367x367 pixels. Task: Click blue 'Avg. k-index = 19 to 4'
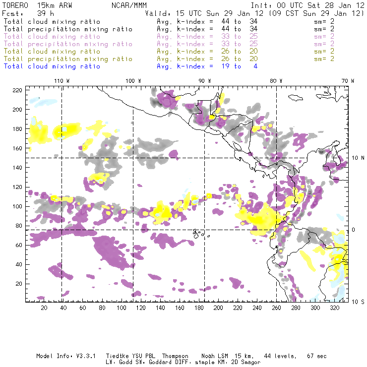207,66
